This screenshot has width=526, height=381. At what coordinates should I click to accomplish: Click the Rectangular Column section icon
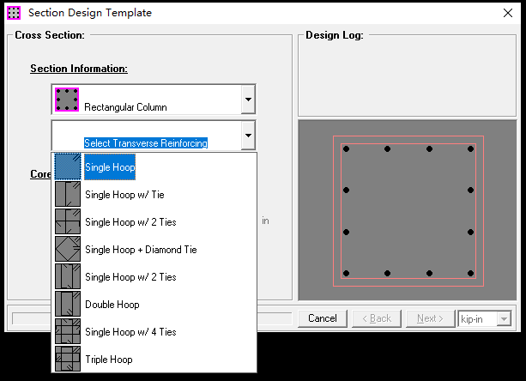pos(67,100)
